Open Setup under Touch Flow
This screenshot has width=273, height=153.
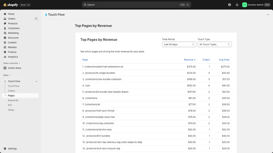pyautogui.click(x=11, y=110)
